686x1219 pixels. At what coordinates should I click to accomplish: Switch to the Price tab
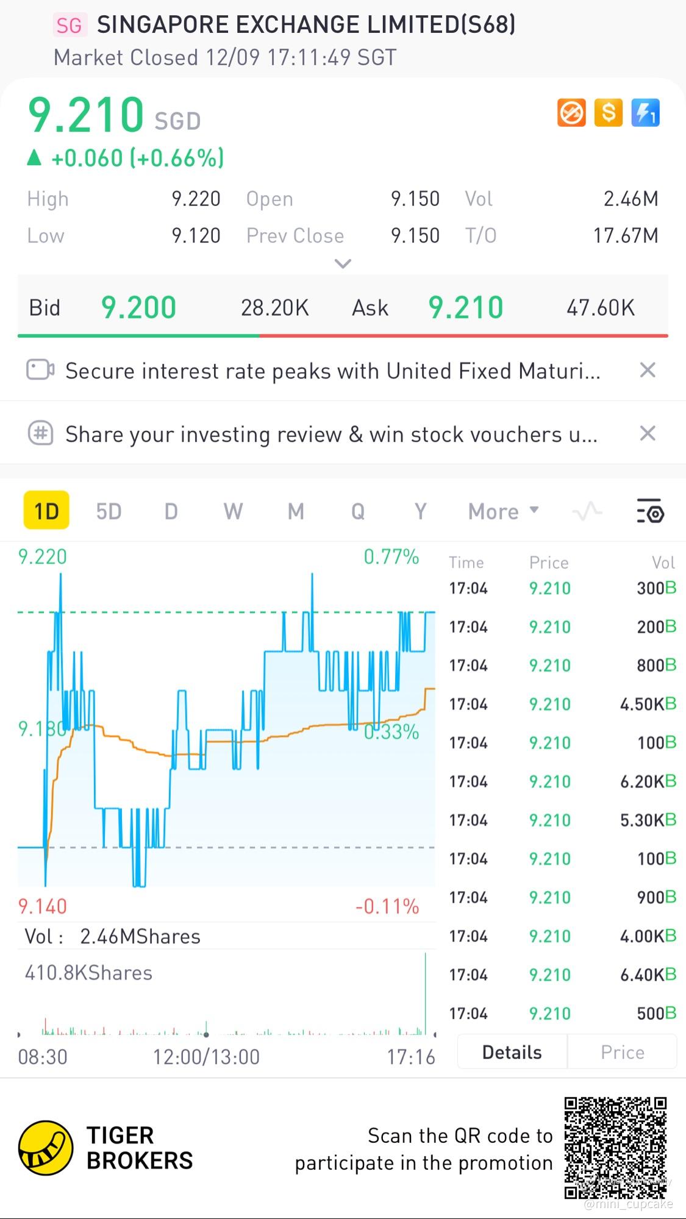(x=622, y=1052)
